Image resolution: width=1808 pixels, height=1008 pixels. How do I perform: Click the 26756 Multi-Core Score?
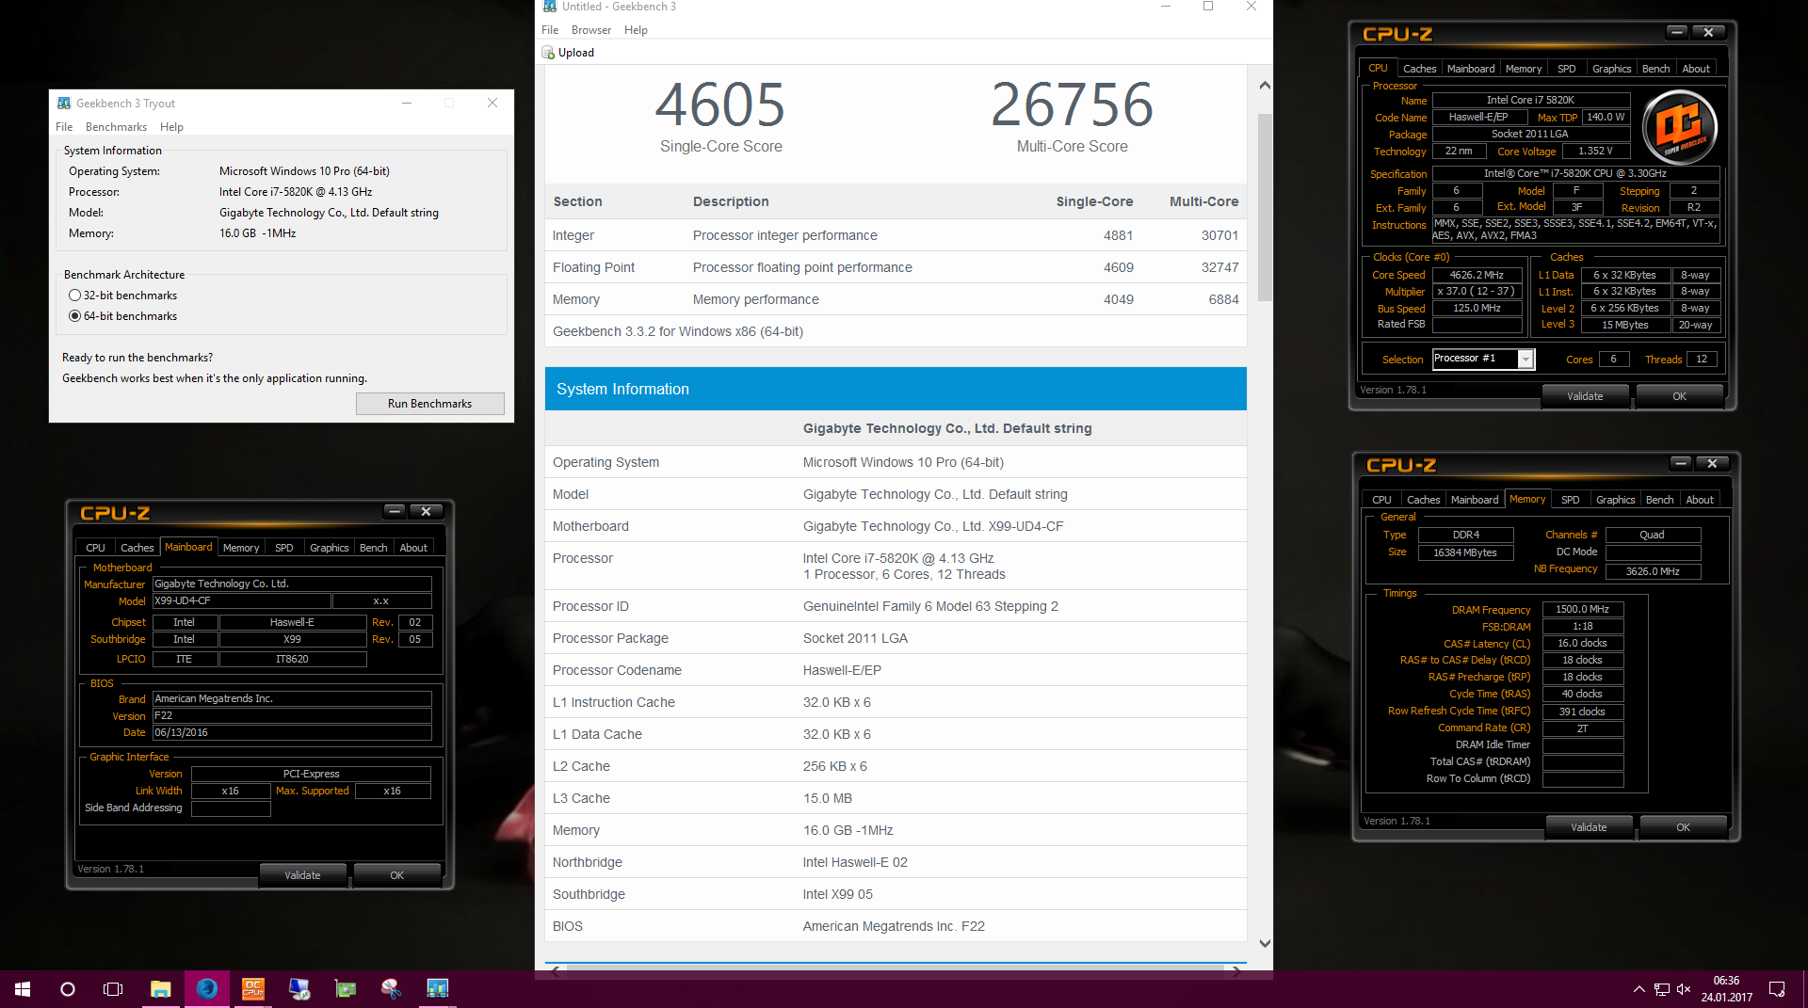tap(1072, 104)
